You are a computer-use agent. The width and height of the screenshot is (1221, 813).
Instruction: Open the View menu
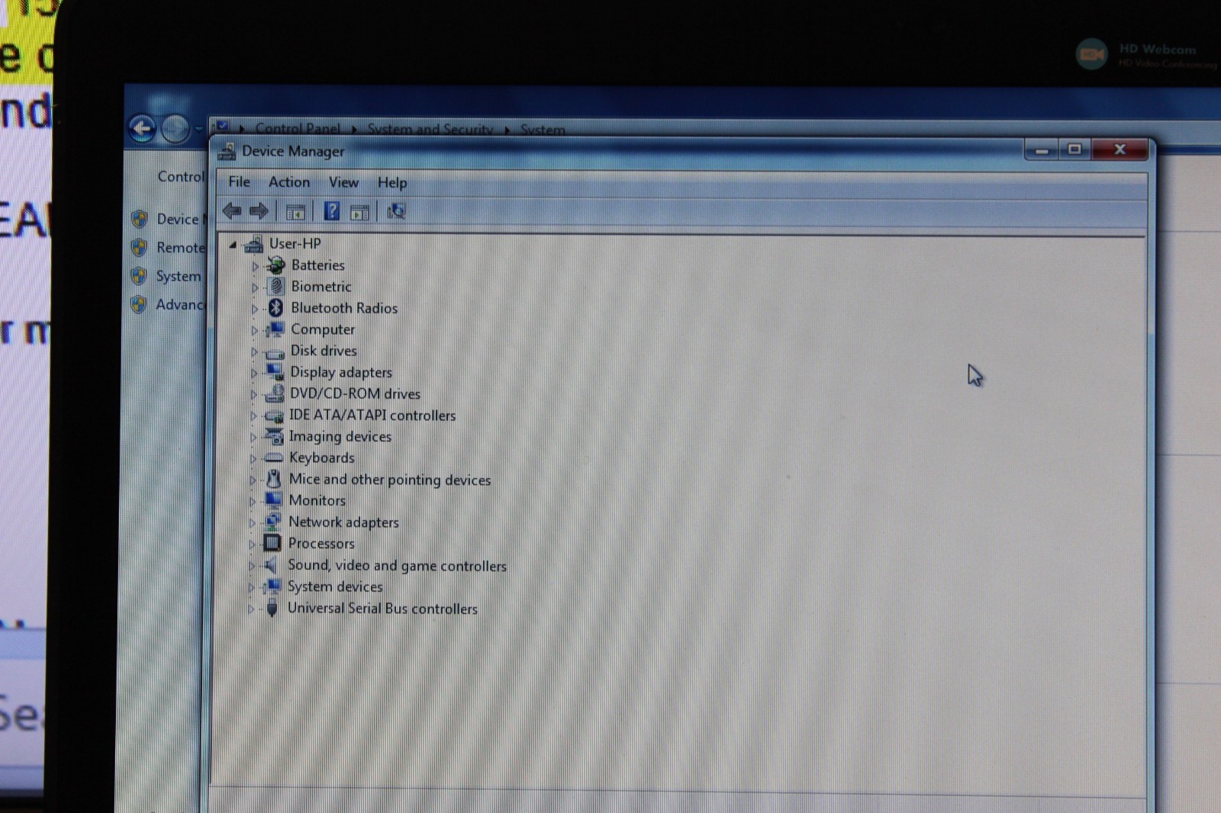pyautogui.click(x=343, y=182)
